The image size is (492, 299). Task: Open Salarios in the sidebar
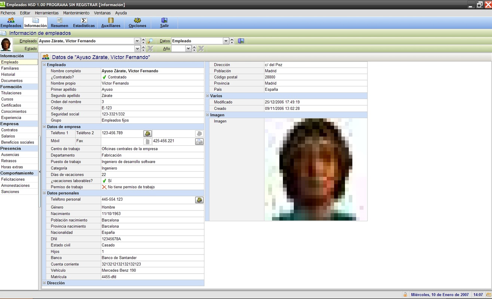point(19,136)
